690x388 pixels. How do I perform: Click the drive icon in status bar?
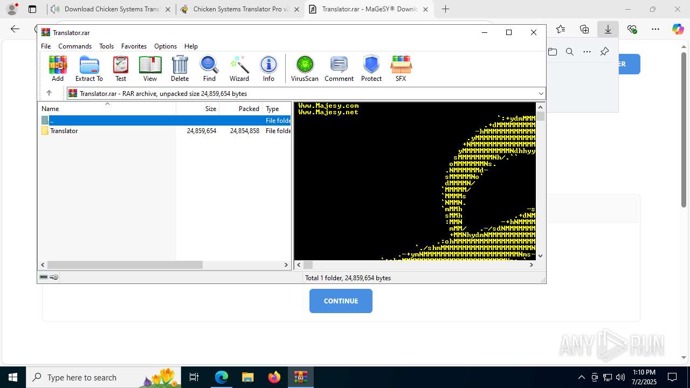click(x=44, y=278)
